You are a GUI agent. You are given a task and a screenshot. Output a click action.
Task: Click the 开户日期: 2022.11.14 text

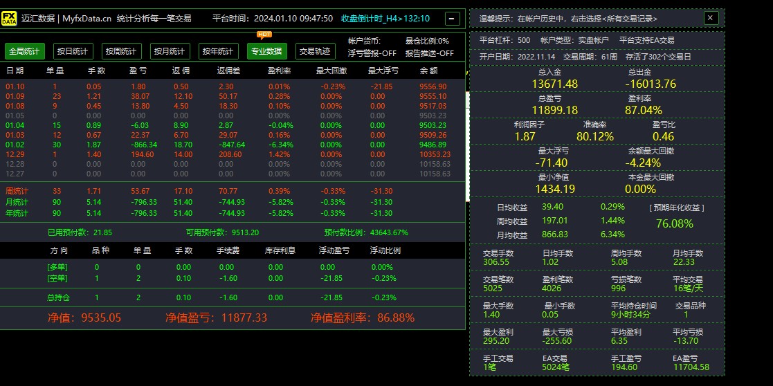click(x=517, y=57)
